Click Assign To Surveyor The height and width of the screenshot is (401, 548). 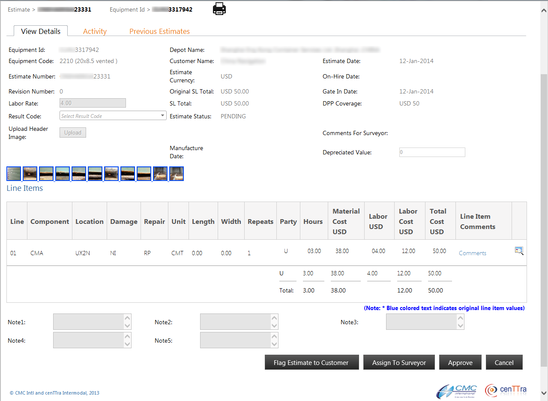(398, 362)
